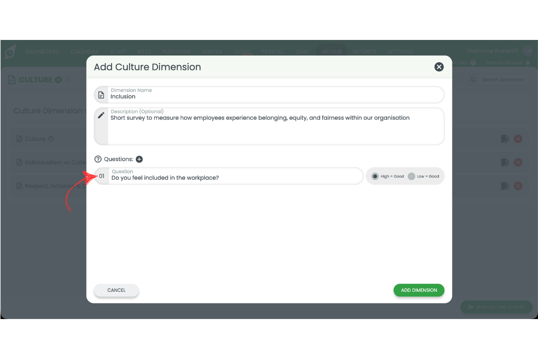
Task: Click the RosterElf leaf logo top left
Action: point(10,51)
